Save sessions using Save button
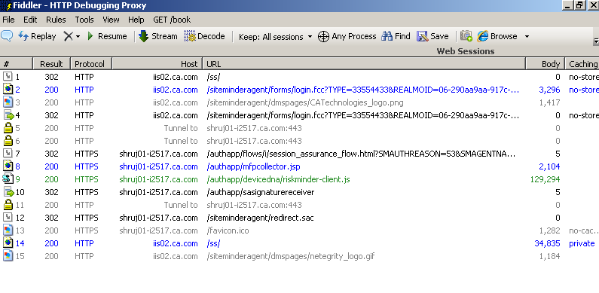 (432, 36)
